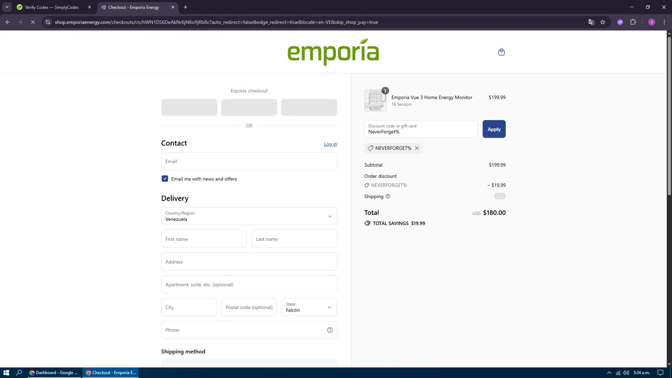The width and height of the screenshot is (672, 378).
Task: Focus the Phone field
Action: click(249, 330)
